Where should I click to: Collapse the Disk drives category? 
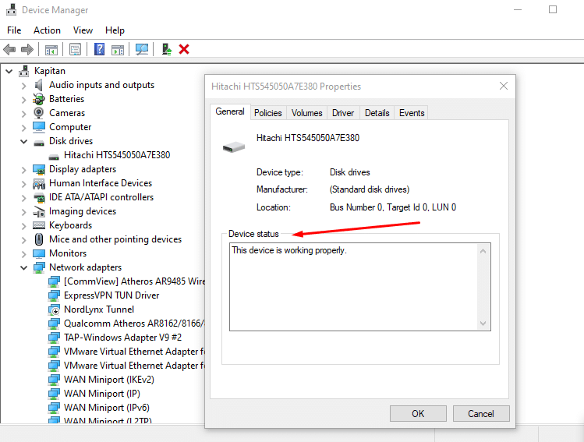(x=24, y=142)
